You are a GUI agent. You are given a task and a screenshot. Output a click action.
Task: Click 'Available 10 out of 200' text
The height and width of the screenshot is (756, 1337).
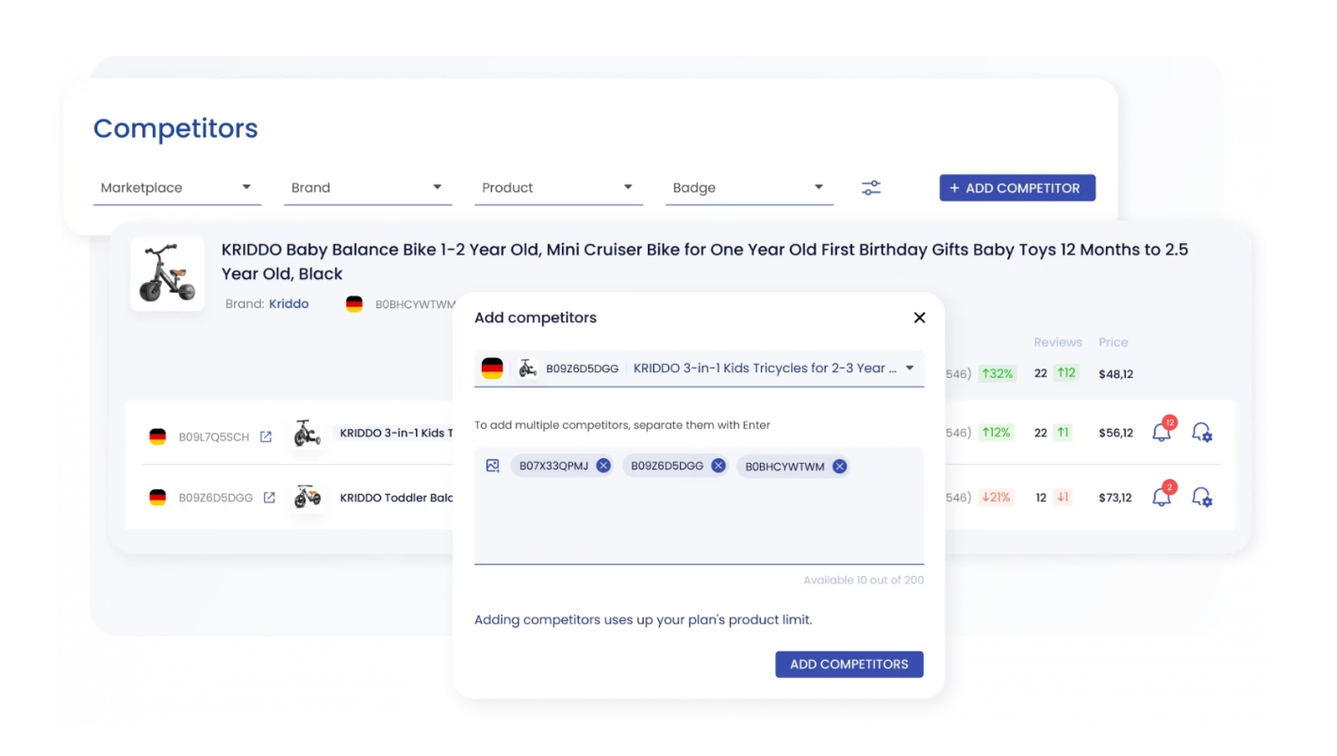864,580
